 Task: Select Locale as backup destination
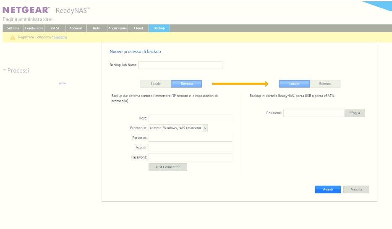tap(294, 84)
